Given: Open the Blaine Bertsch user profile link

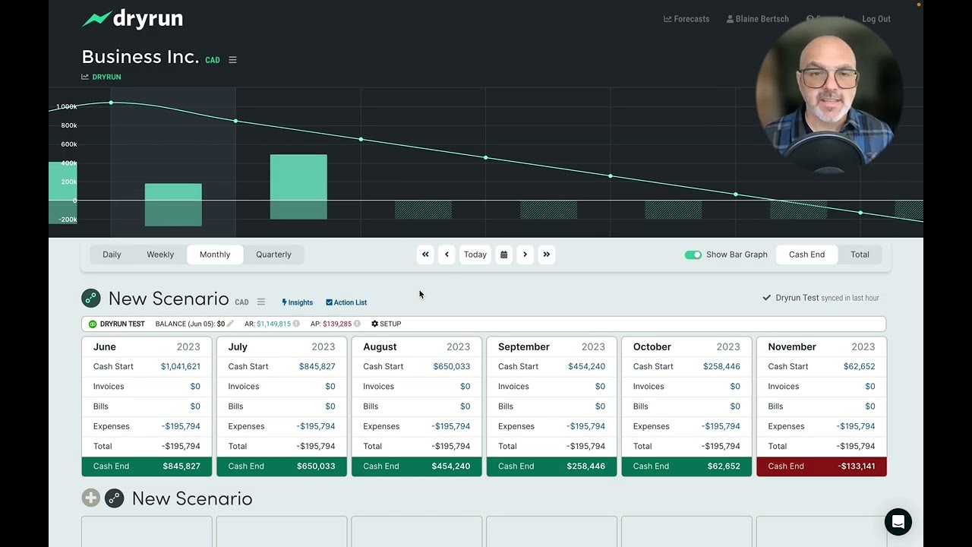Looking at the screenshot, I should [x=757, y=19].
